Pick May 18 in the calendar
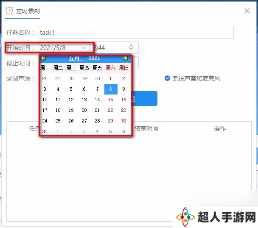 pos(58,110)
